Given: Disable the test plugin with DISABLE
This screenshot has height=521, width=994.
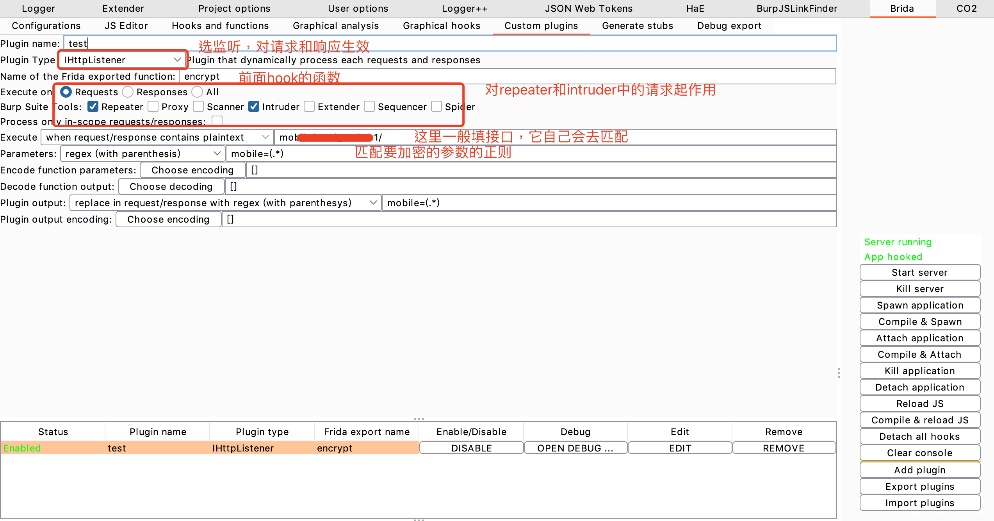Looking at the screenshot, I should 471,448.
